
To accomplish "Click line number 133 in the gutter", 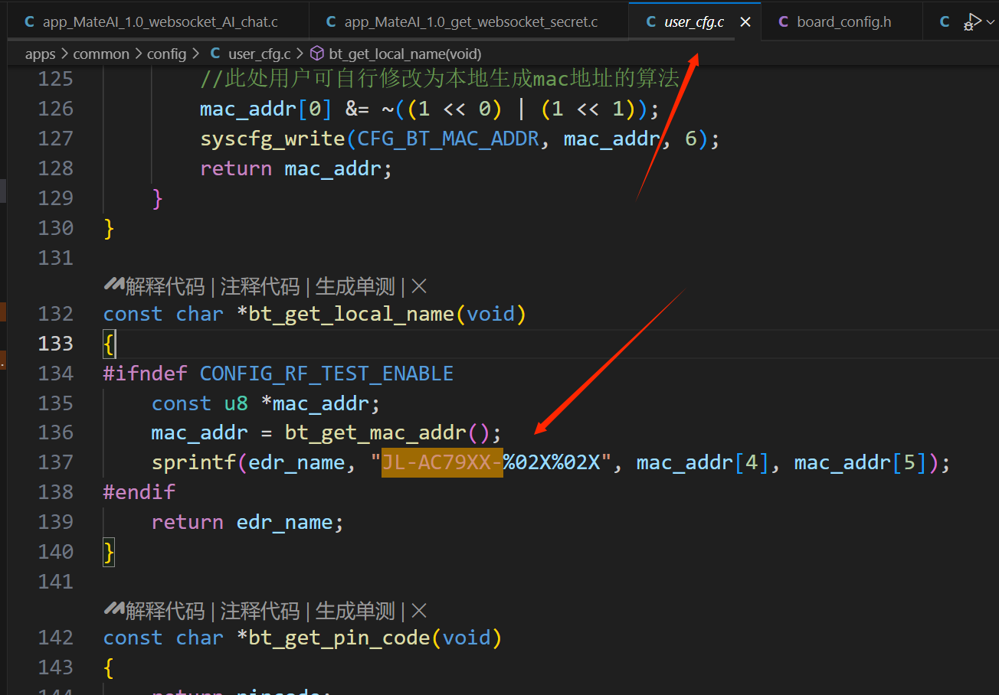I will point(56,343).
